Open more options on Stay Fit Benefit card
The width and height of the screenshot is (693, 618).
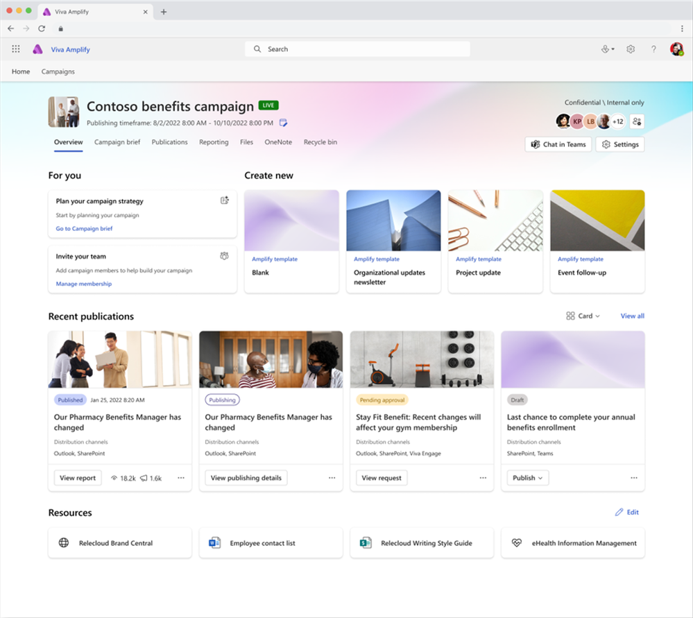[483, 478]
